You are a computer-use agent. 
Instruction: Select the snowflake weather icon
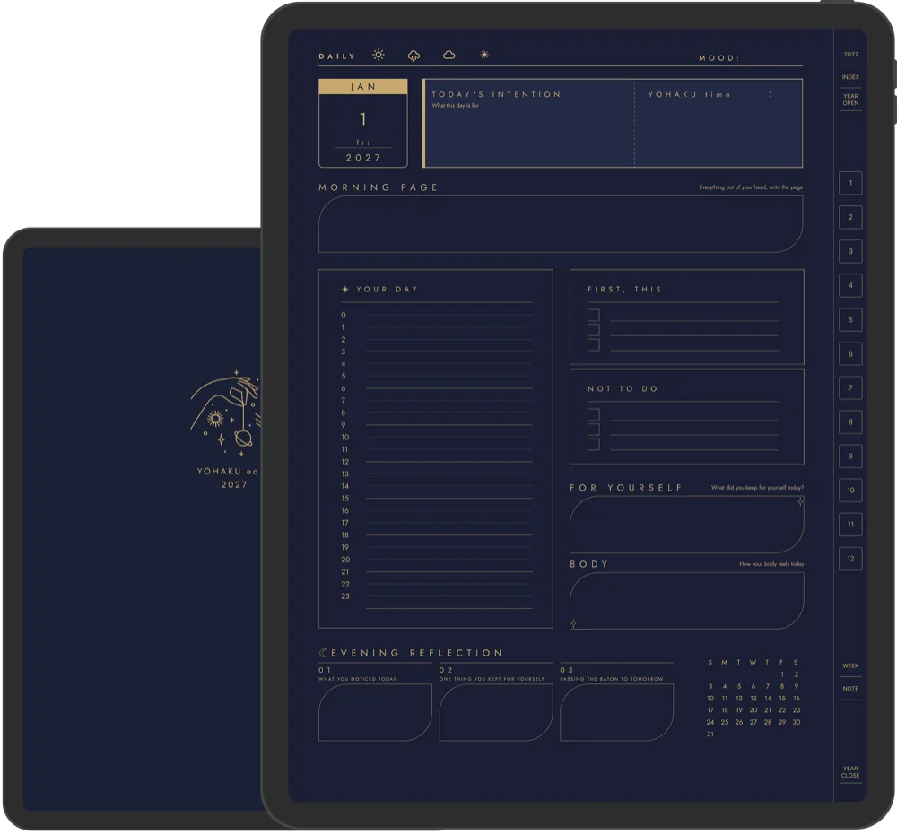tap(484, 55)
